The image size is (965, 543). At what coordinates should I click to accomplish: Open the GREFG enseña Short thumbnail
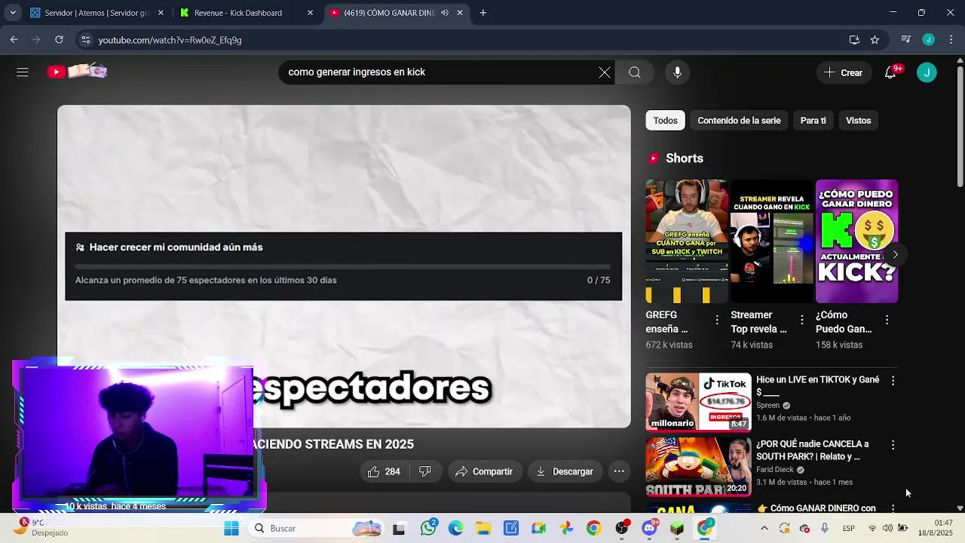[x=687, y=241]
